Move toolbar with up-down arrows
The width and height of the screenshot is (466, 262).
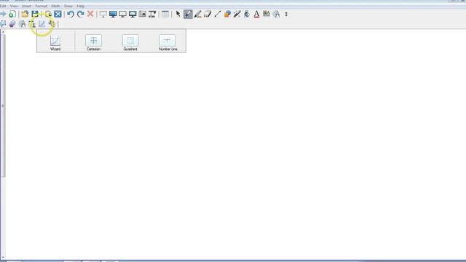[286, 14]
